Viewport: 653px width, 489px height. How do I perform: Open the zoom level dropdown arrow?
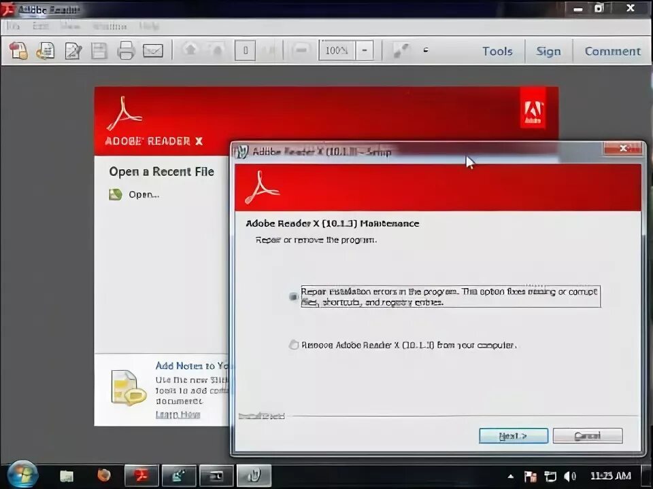[365, 50]
